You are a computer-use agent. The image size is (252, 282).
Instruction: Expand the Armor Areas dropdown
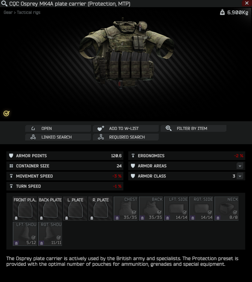[x=240, y=166]
